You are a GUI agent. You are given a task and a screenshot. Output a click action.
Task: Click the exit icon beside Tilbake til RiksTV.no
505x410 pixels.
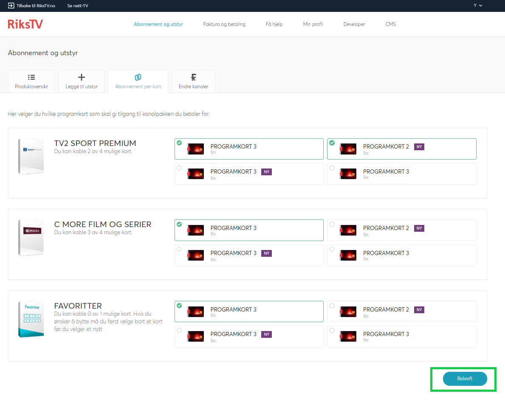tap(11, 6)
